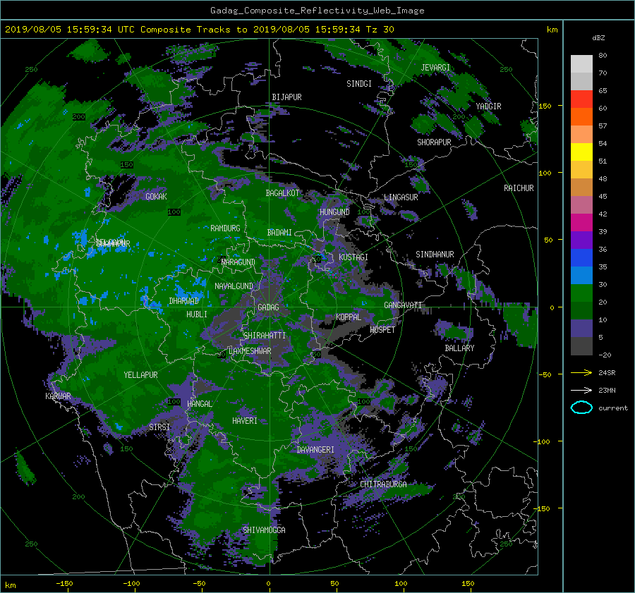
Task: Click the SHORAPUR city label
Action: pos(434,142)
